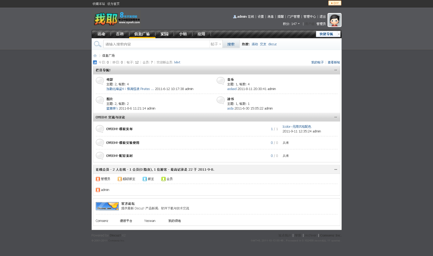Click the OYEEH!-模板发布 bubble icon
This screenshot has width=433, height=256.
pyautogui.click(x=100, y=129)
